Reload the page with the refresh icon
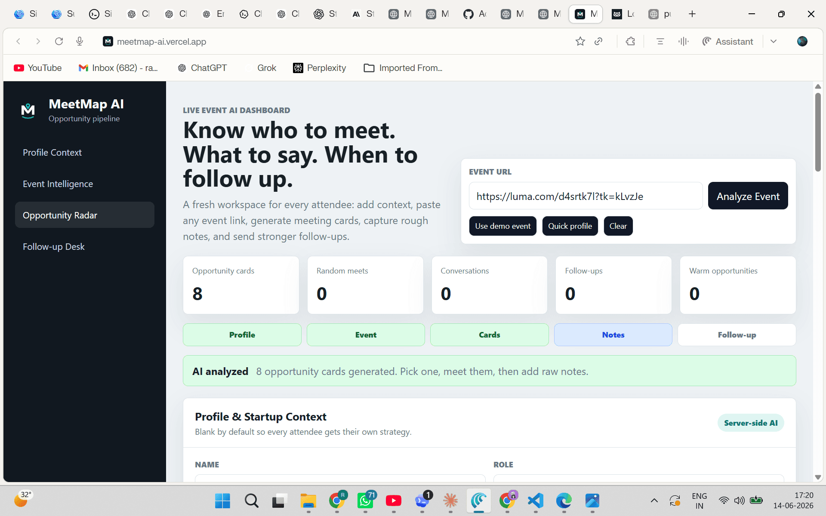Screen dimensions: 826x516 (x=59, y=41)
